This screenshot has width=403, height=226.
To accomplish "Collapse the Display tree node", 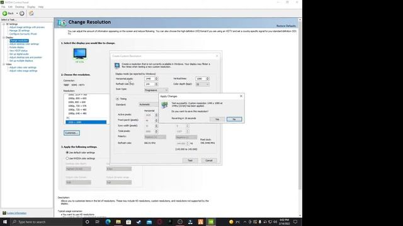I will point(4,38).
